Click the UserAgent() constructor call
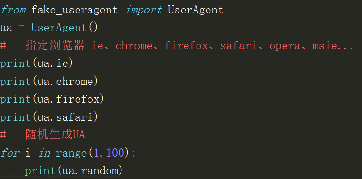The width and height of the screenshot is (362, 179). click(x=65, y=28)
